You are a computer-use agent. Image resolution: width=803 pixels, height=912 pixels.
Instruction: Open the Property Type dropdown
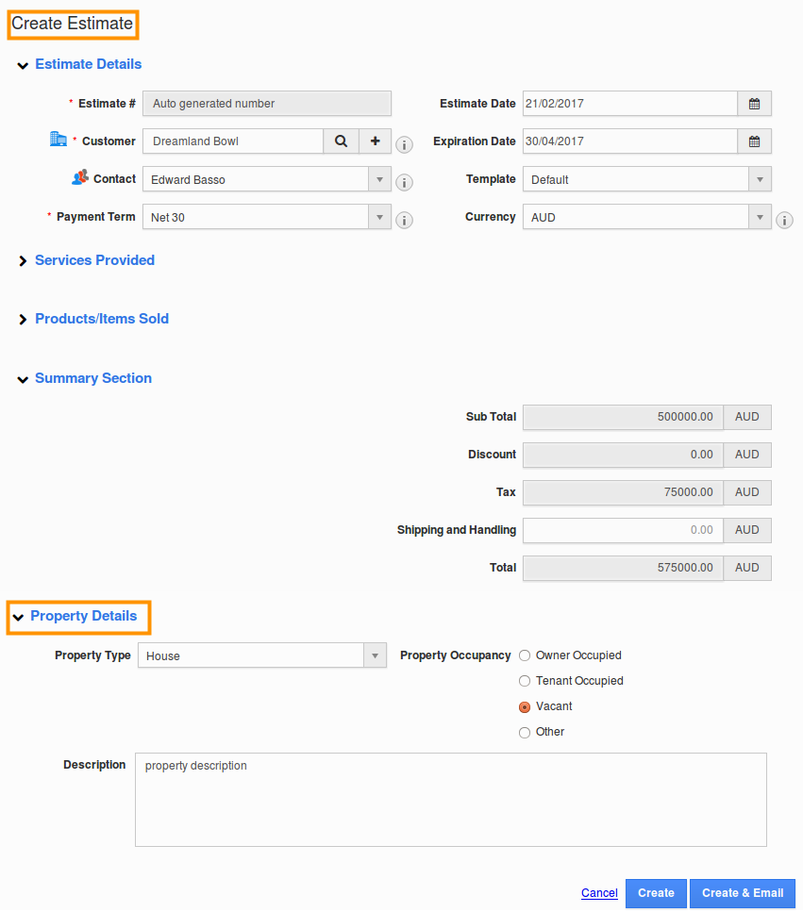pyautogui.click(x=375, y=655)
